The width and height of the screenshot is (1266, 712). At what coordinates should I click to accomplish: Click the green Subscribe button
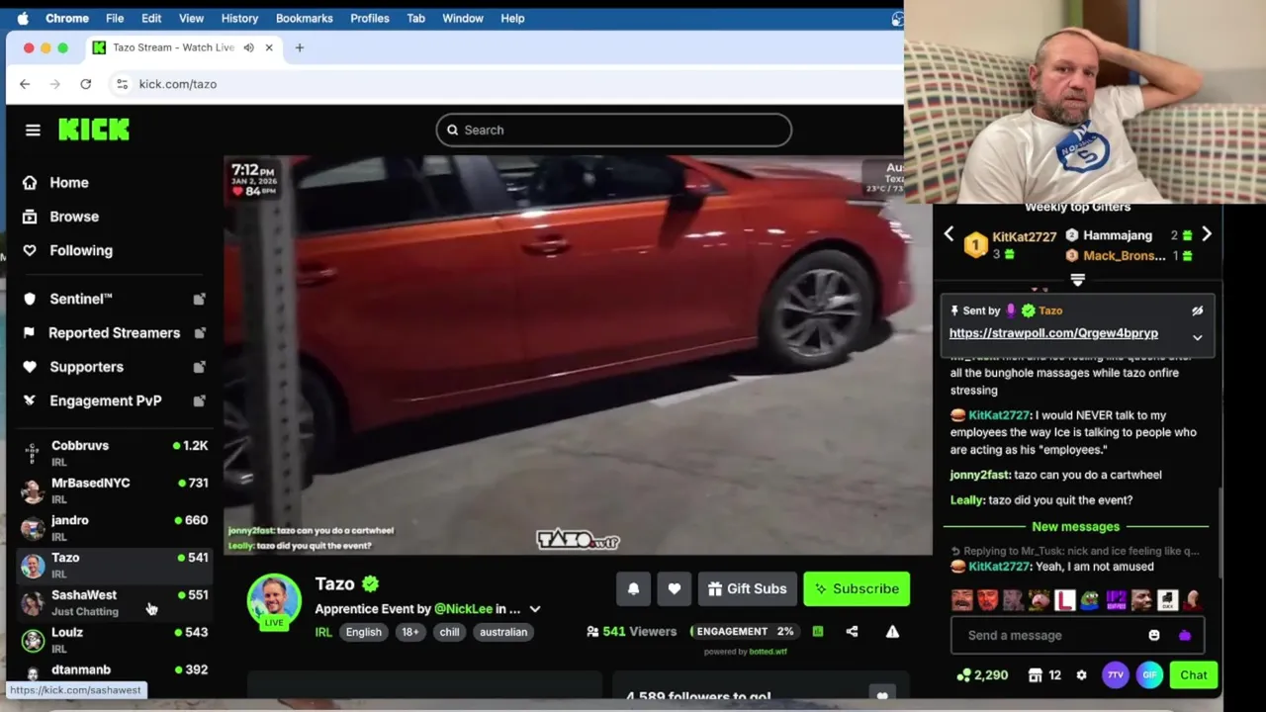857,588
